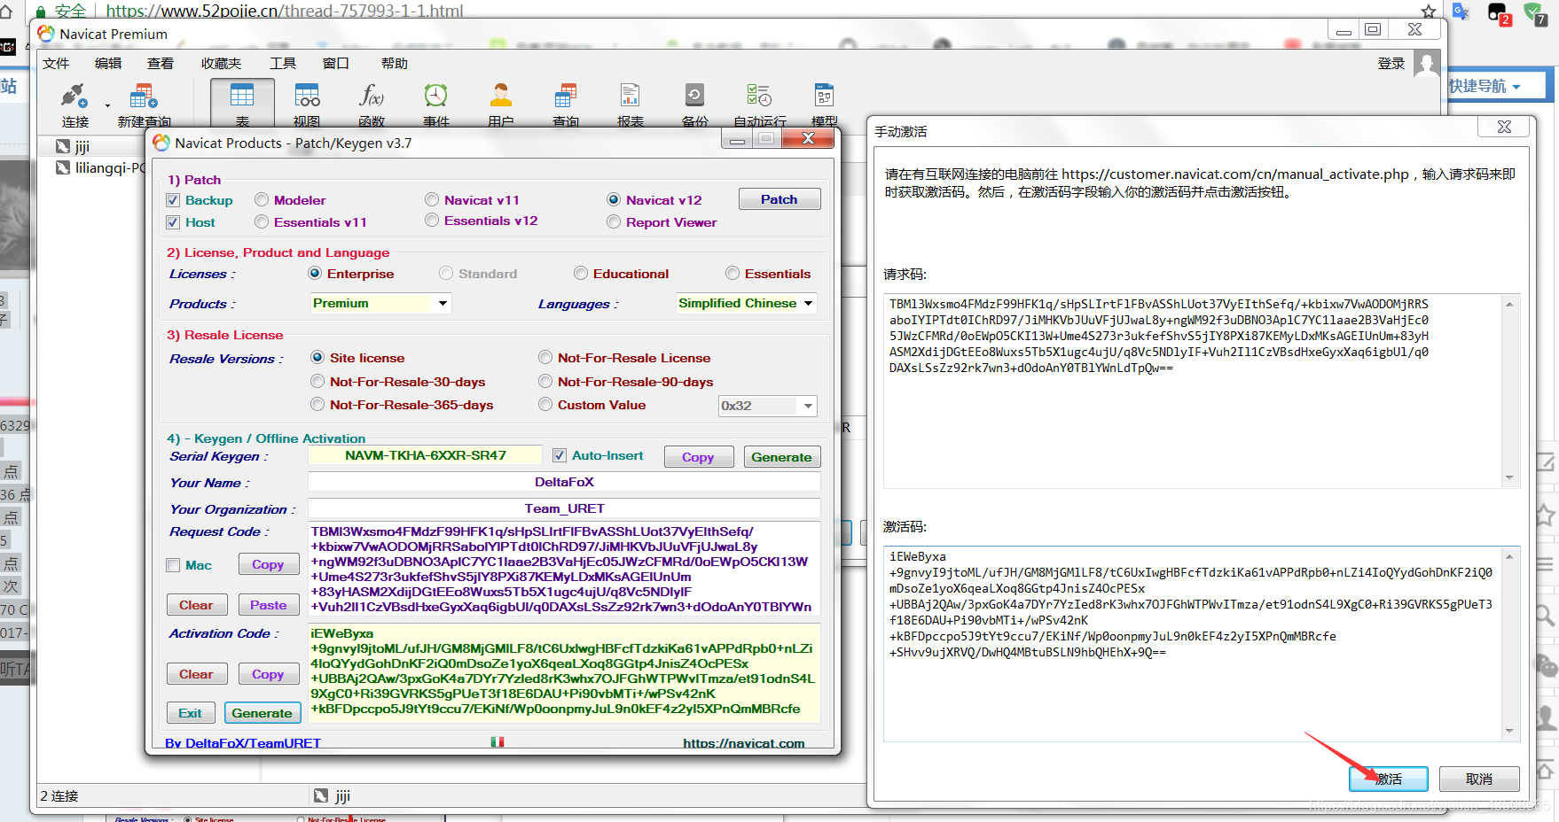Select the Report Viewer radio button
The width and height of the screenshot is (1559, 822).
tap(614, 221)
